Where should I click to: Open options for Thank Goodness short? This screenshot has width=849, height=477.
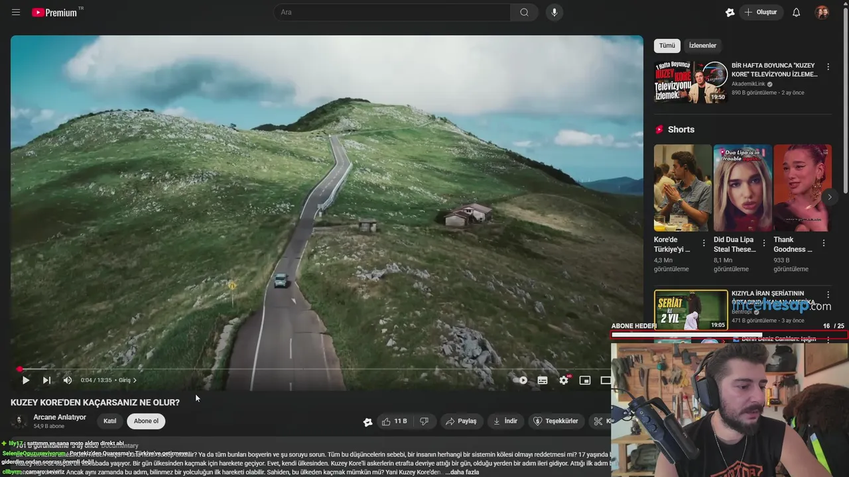(x=823, y=243)
